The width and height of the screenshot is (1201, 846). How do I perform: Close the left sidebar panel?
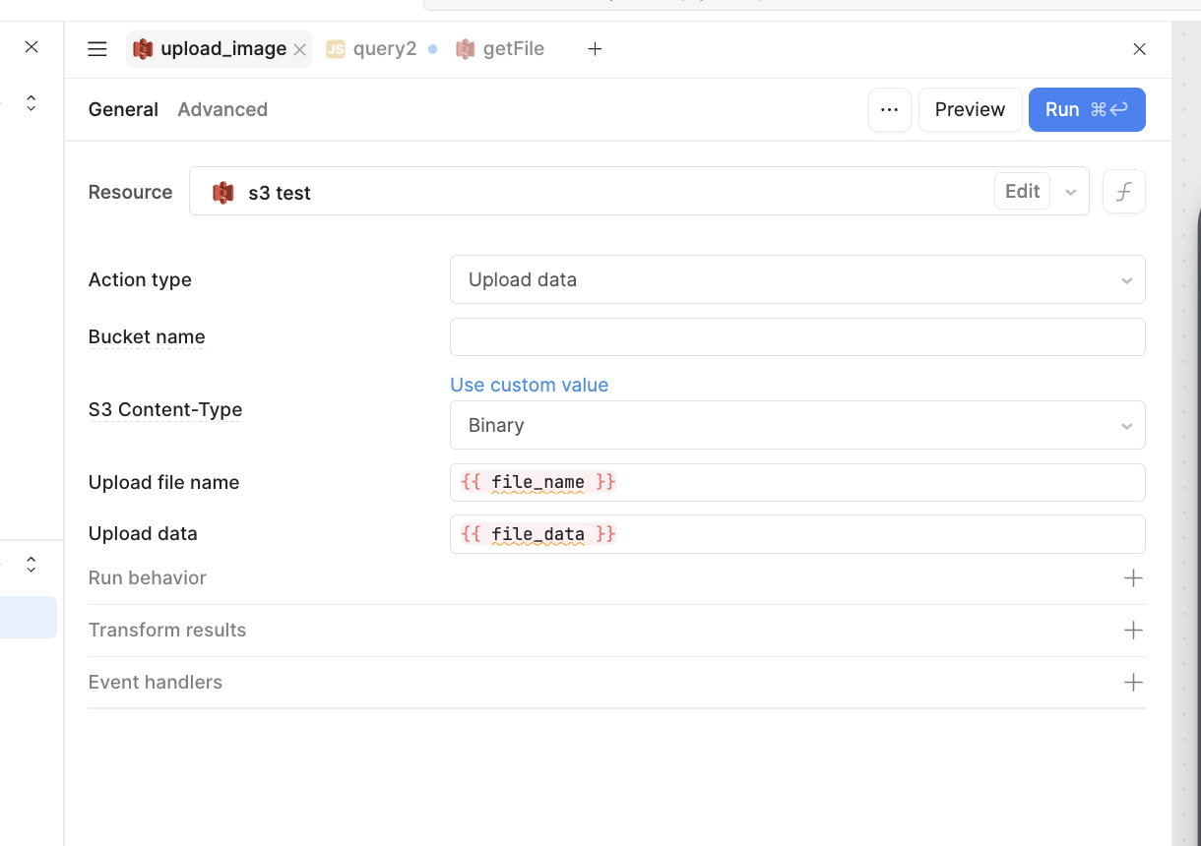point(32,46)
